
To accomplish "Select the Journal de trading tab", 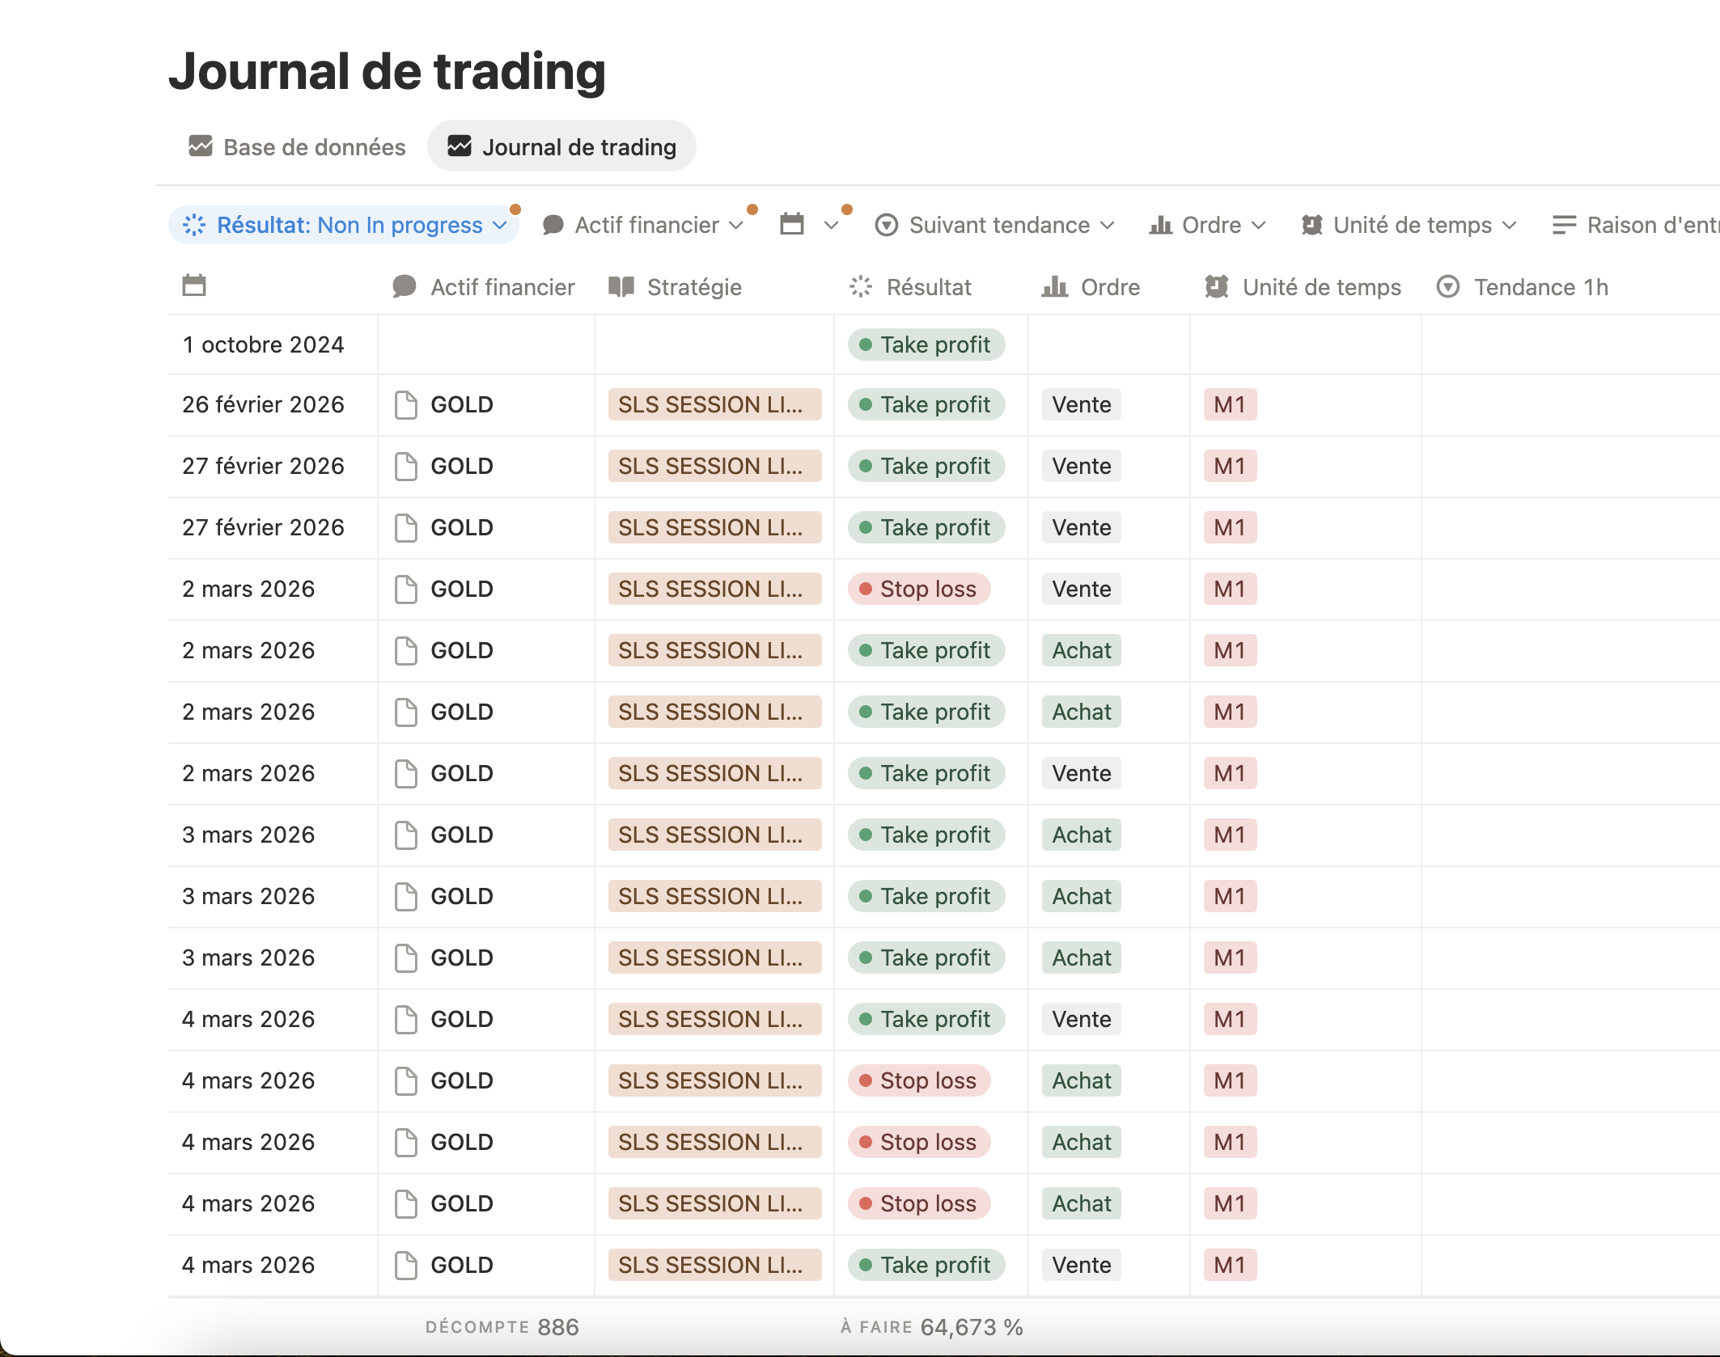I will click(561, 147).
